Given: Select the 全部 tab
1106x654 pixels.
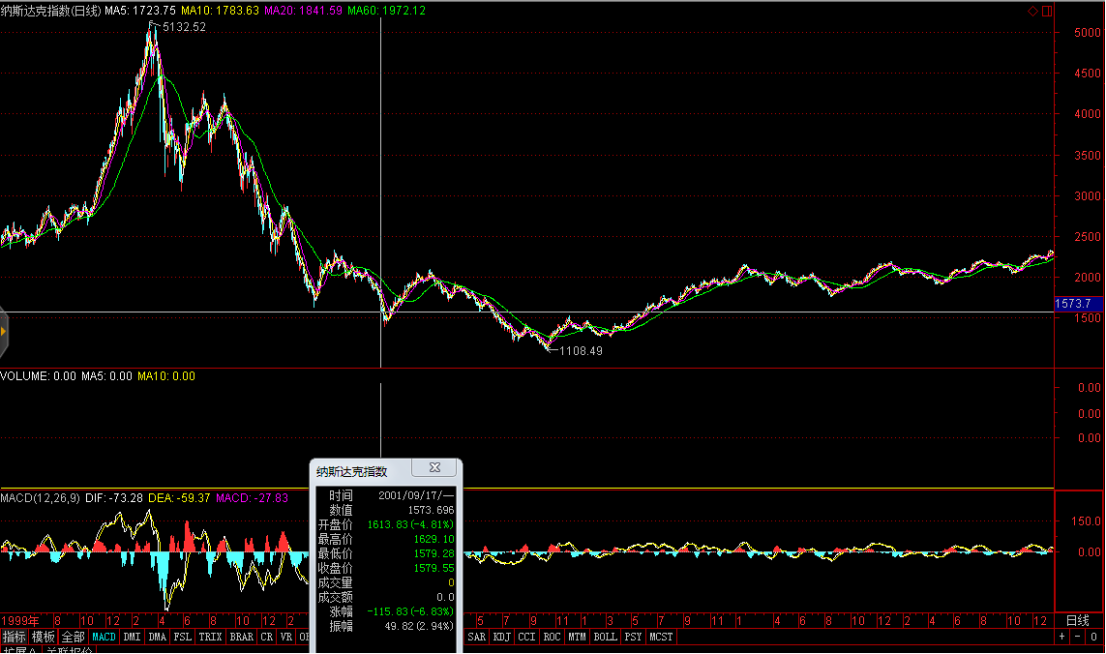Looking at the screenshot, I should pos(73,637).
